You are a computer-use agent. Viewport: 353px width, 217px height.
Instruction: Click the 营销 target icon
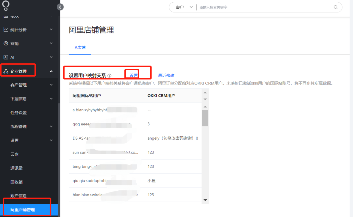(6, 43)
